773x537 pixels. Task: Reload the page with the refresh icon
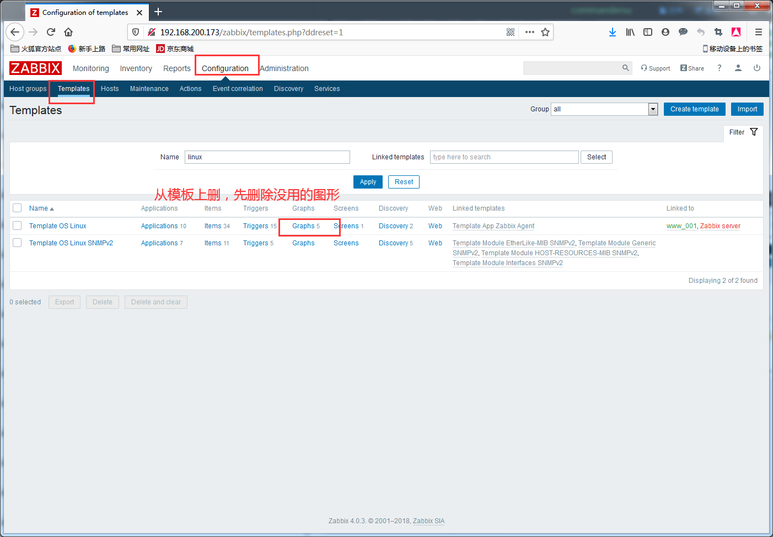click(51, 32)
